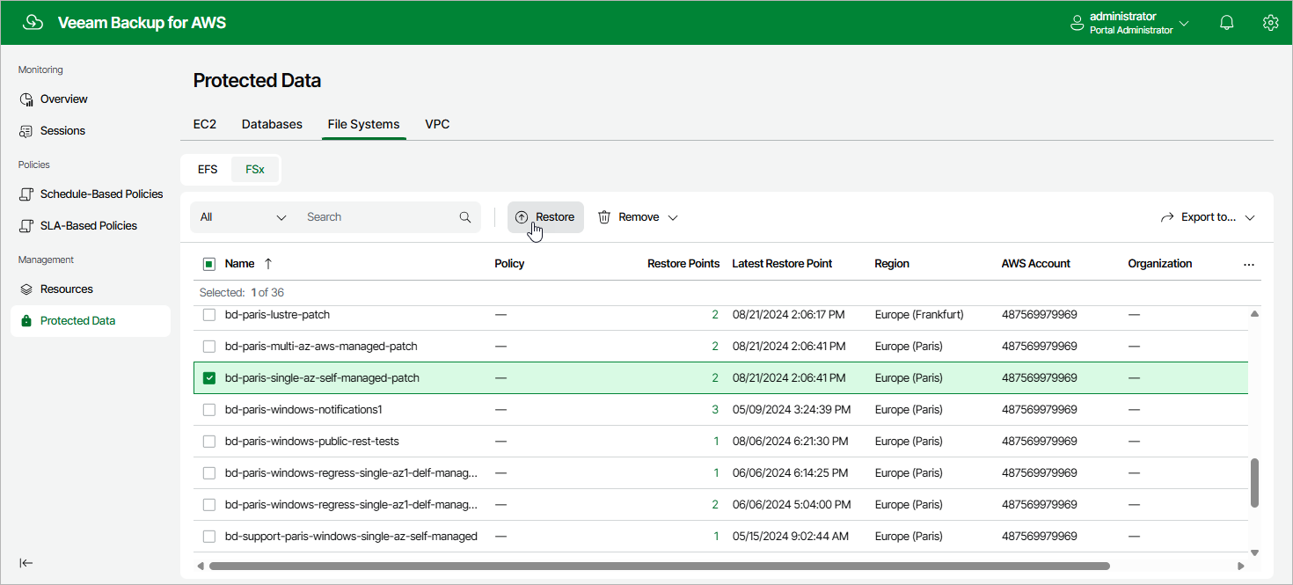Select the FSx sub-tab
Viewport: 1293px width, 585px height.
255,170
